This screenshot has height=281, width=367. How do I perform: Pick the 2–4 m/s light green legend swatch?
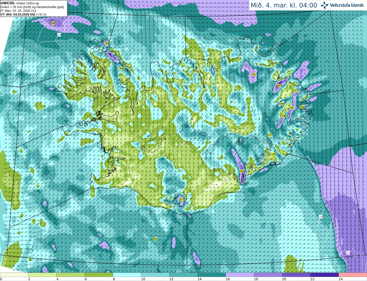[x=42, y=275]
